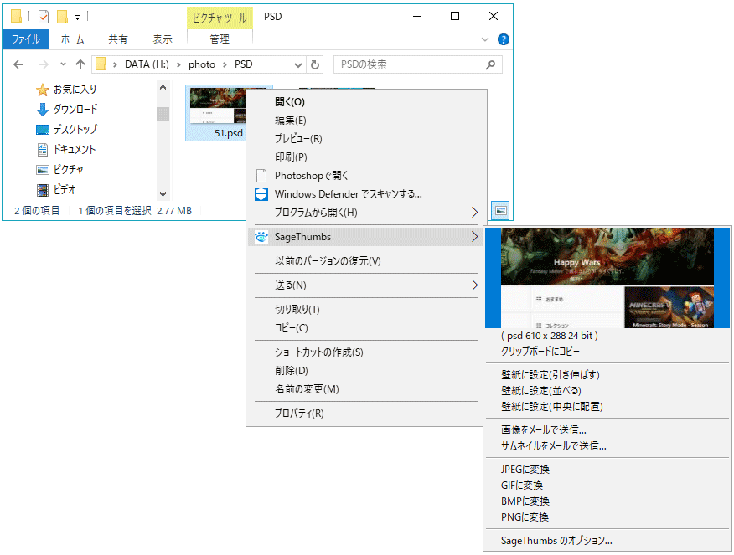Click the blank document icon beside Photoshopで開く

261,175
